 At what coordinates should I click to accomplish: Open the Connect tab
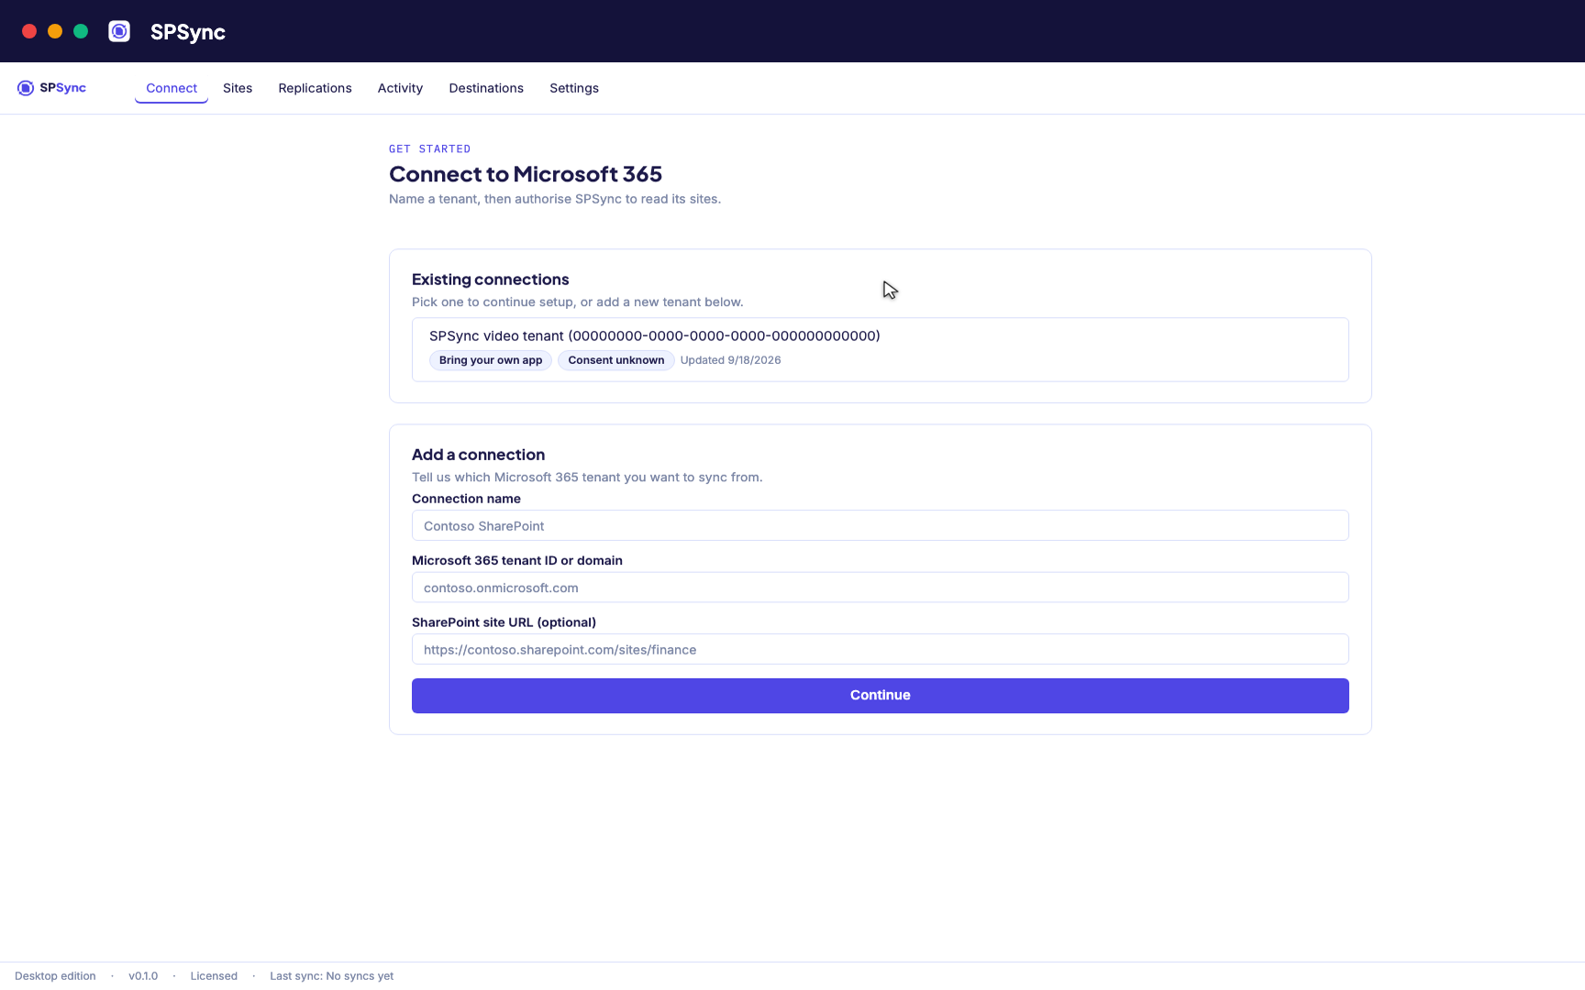(x=172, y=88)
